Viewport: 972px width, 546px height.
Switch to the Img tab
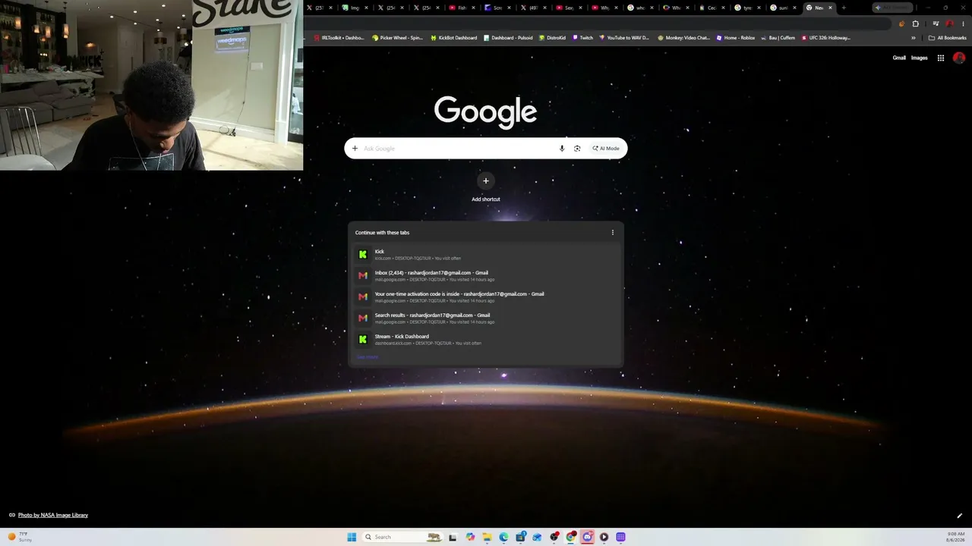[355, 8]
